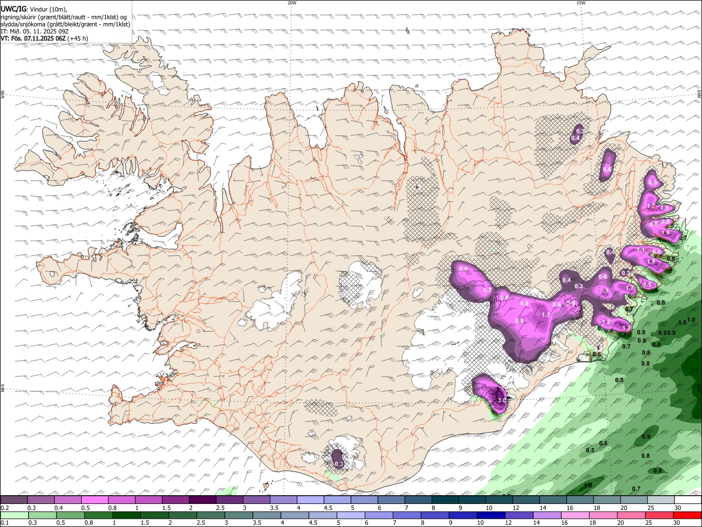Click the 'VT: Fös. 07.11.2025 06Z' valid time

33,38
